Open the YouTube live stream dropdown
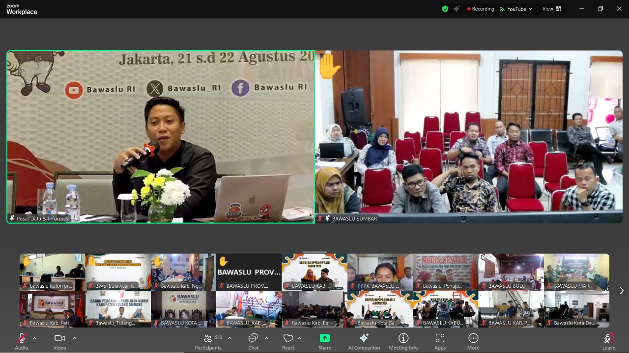 [x=516, y=9]
